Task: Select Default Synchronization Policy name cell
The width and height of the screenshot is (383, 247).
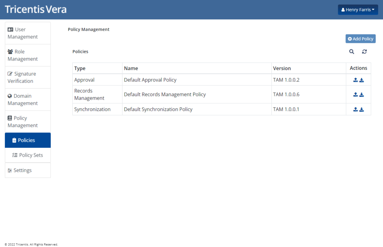Action: pos(197,109)
